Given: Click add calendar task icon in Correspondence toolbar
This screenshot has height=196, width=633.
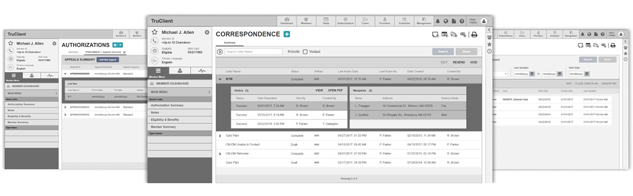Looking at the screenshot, I should [445, 34].
